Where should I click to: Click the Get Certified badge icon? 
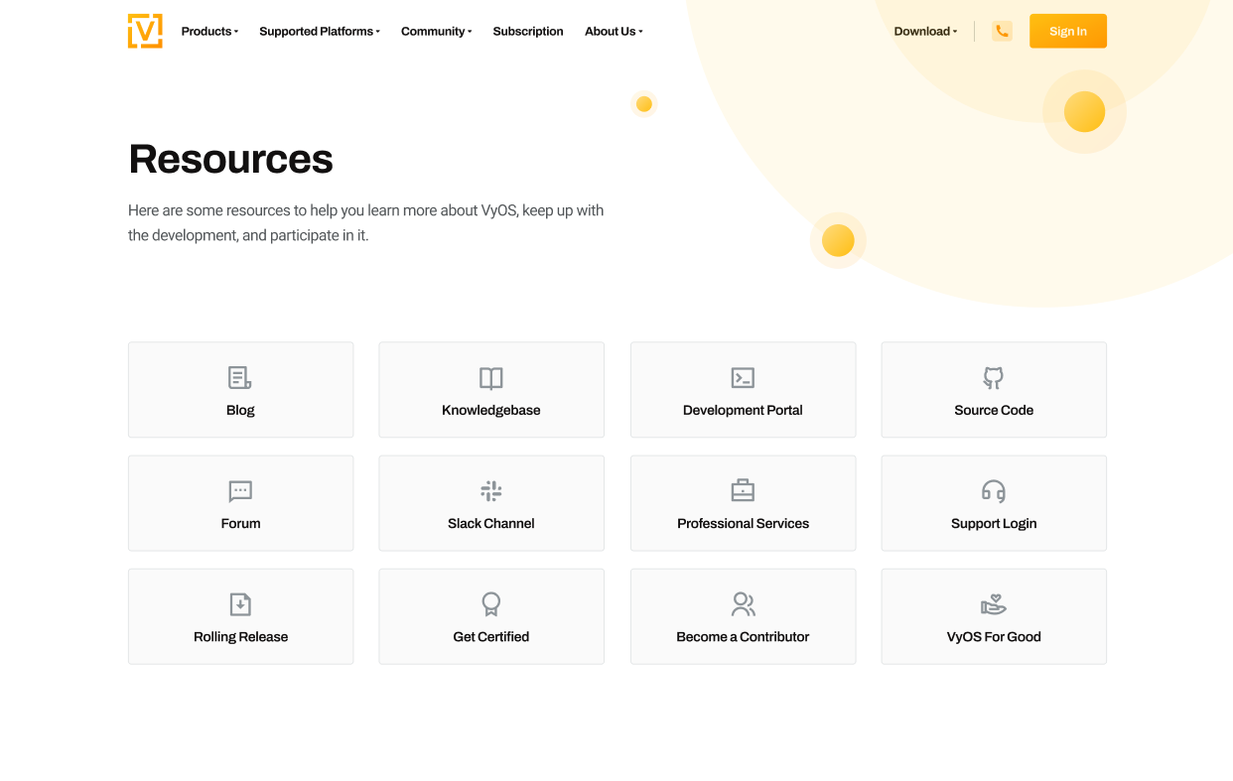click(x=490, y=603)
